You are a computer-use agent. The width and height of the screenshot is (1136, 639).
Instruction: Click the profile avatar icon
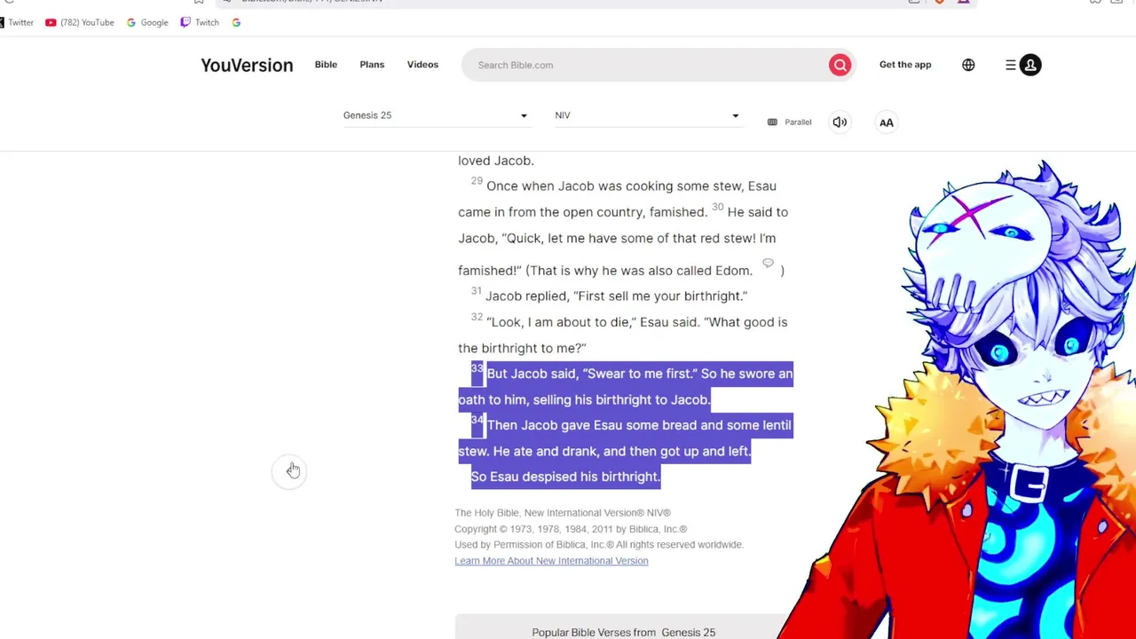pyautogui.click(x=1030, y=65)
